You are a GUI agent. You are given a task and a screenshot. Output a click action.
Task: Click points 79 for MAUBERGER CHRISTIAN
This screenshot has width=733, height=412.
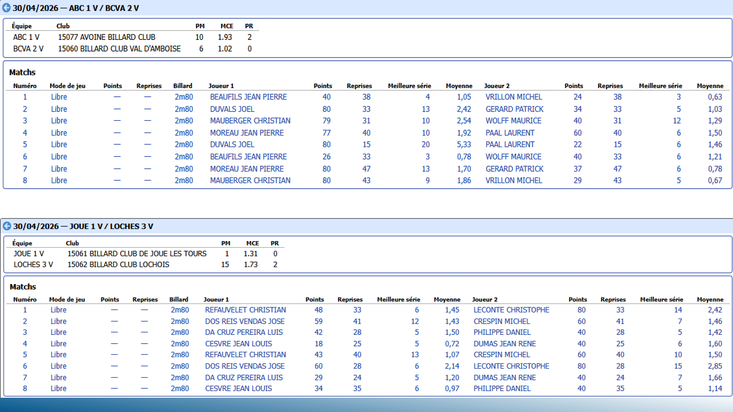coord(327,121)
